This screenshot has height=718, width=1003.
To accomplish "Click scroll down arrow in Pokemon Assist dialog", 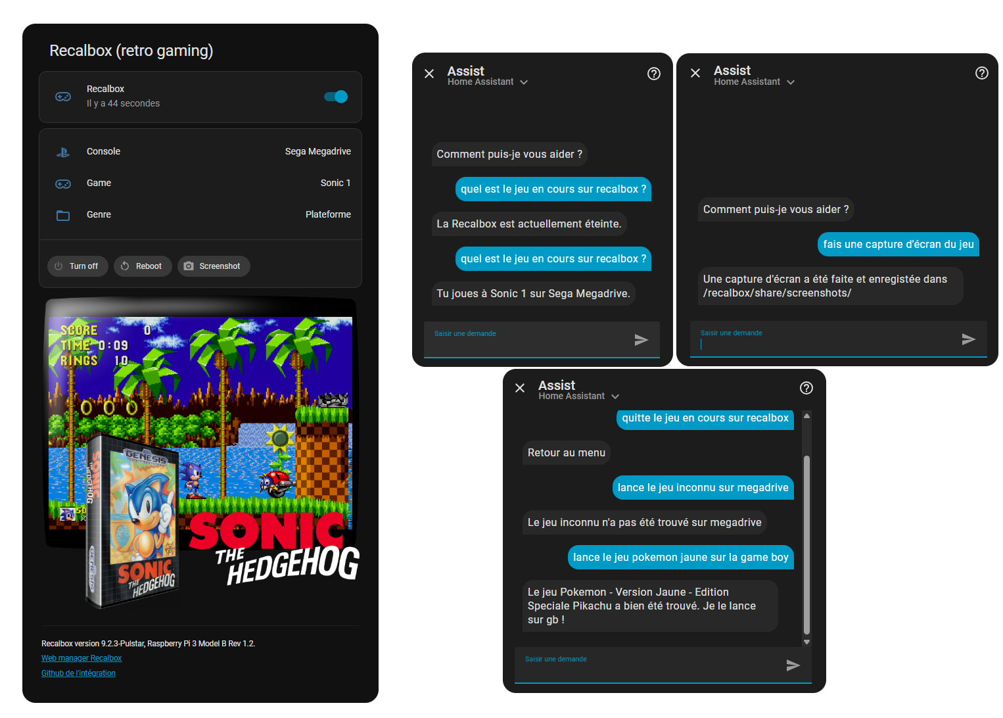I will pyautogui.click(x=806, y=642).
